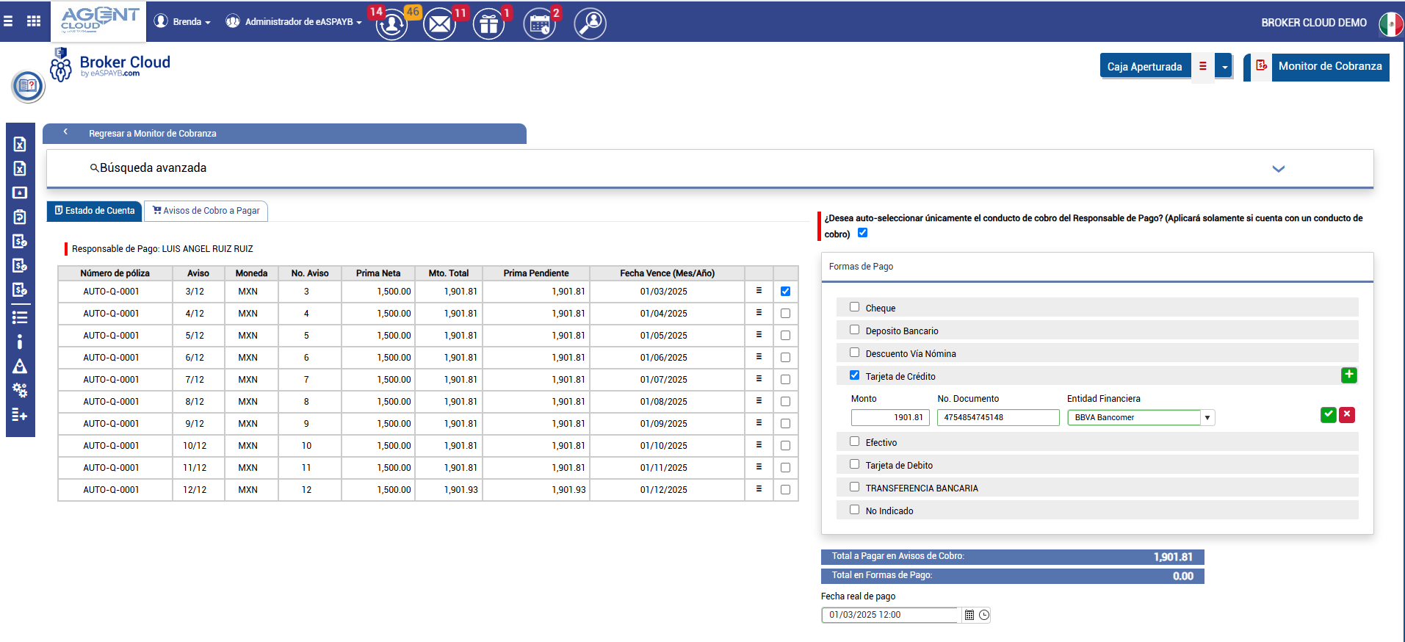The image size is (1405, 642).
Task: Open the Caja Aperturada dropdown arrow
Action: pyautogui.click(x=1224, y=66)
